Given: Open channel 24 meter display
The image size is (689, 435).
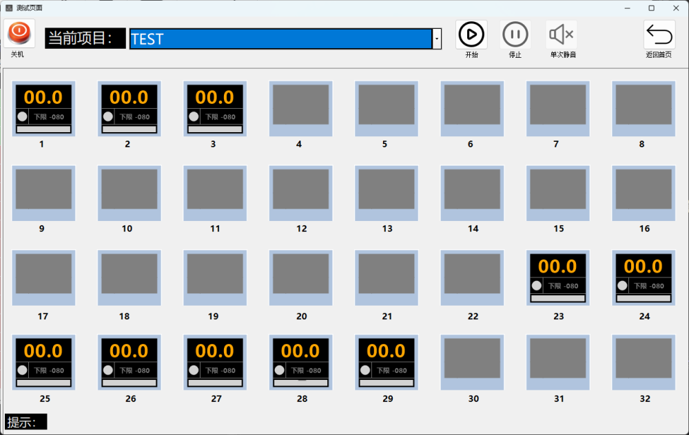Looking at the screenshot, I should coord(644,278).
